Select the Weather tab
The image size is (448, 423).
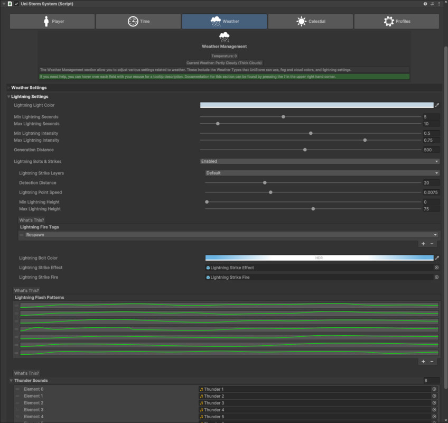click(x=225, y=21)
